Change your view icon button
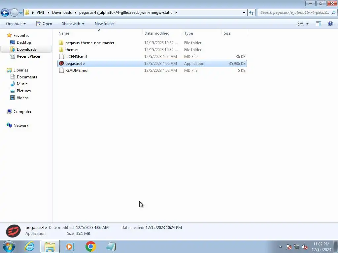This screenshot has height=253, width=338. [x=300, y=24]
